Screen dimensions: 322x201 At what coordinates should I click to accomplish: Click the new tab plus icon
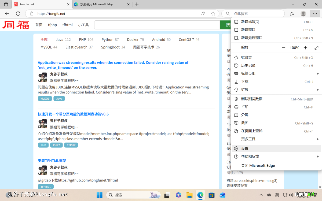(x=137, y=4)
